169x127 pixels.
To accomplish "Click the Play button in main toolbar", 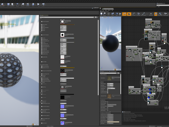I will pos(38,5).
